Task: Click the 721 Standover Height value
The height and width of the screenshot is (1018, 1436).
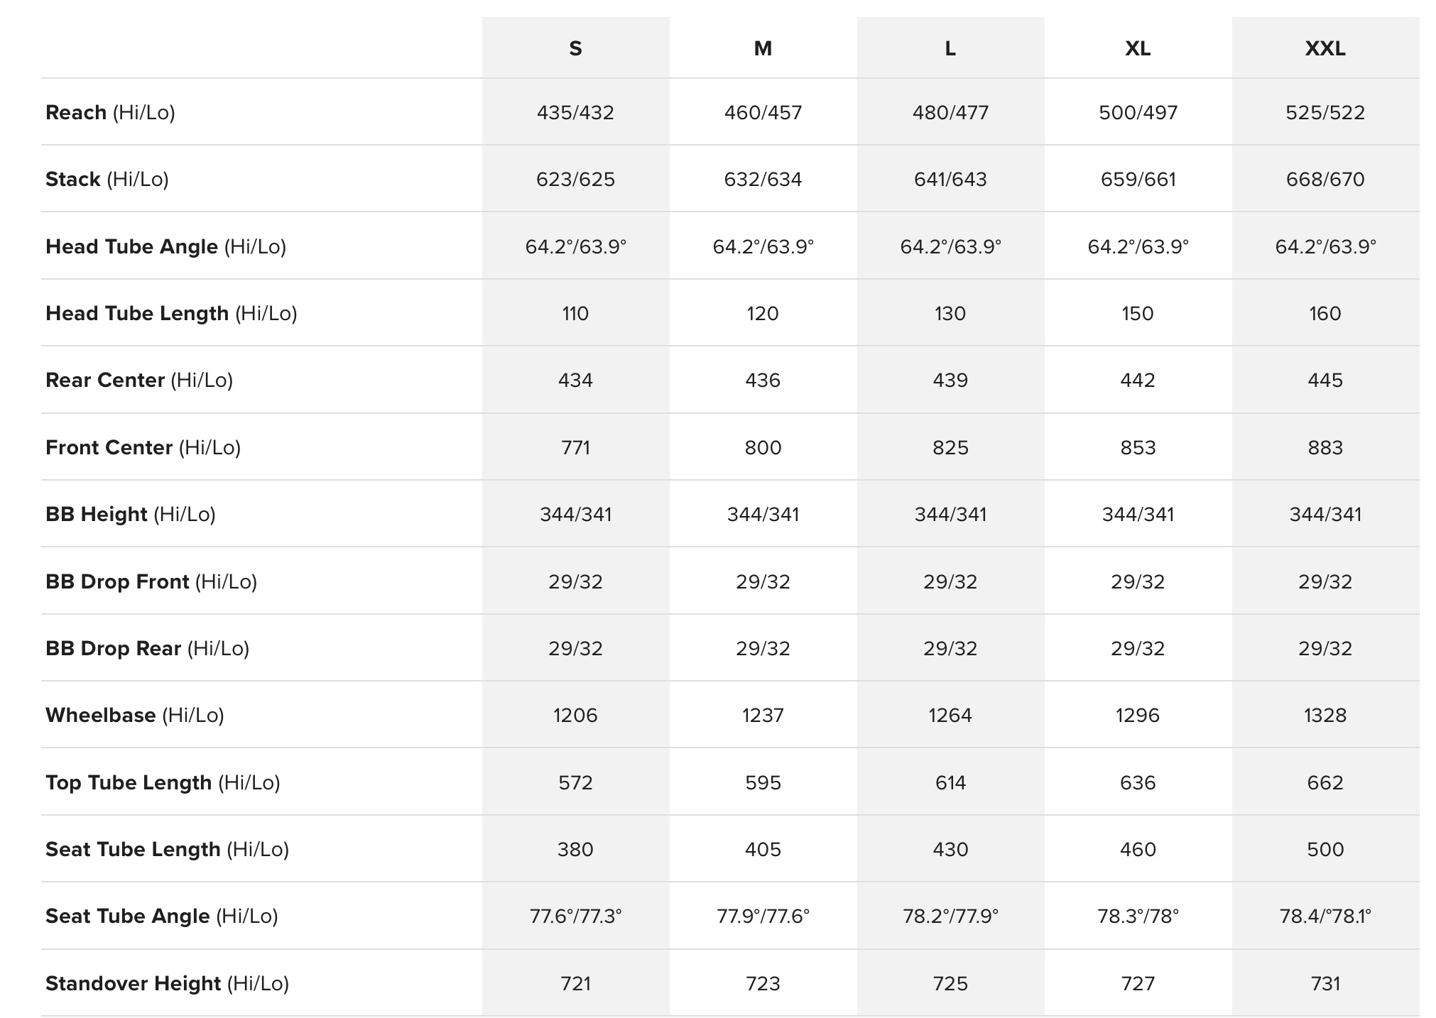Action: click(x=575, y=983)
